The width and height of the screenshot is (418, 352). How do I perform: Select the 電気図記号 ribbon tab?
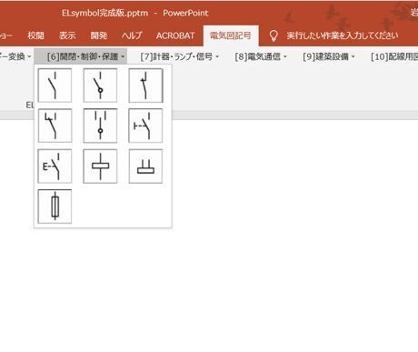tap(231, 35)
